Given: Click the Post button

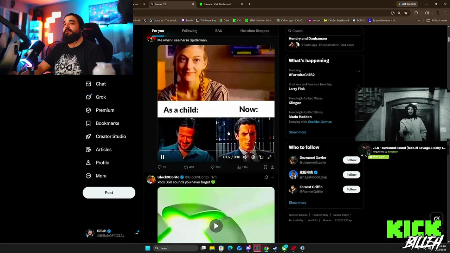Looking at the screenshot, I should (x=109, y=193).
